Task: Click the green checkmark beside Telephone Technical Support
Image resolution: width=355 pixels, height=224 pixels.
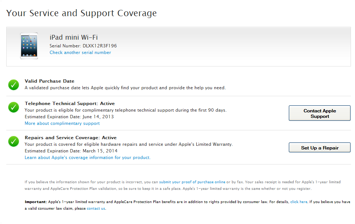Action: [x=14, y=107]
